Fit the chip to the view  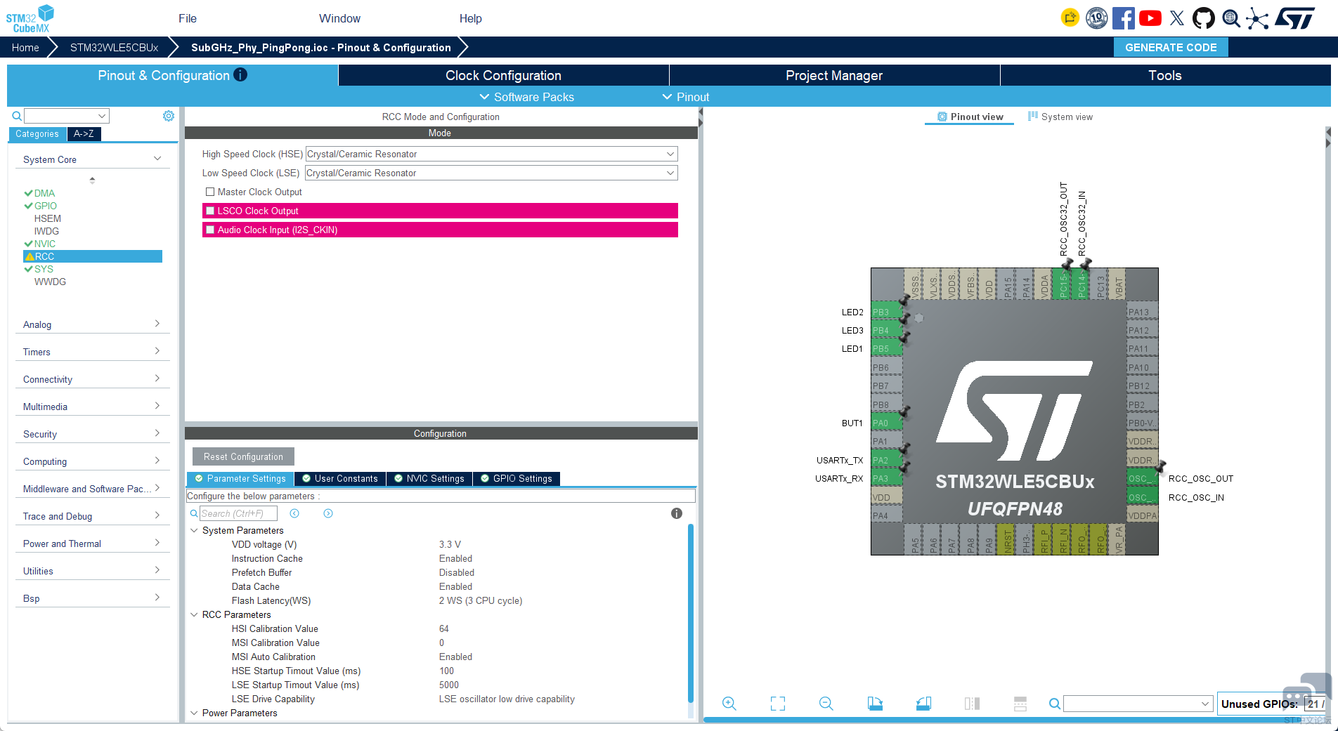pyautogui.click(x=778, y=704)
